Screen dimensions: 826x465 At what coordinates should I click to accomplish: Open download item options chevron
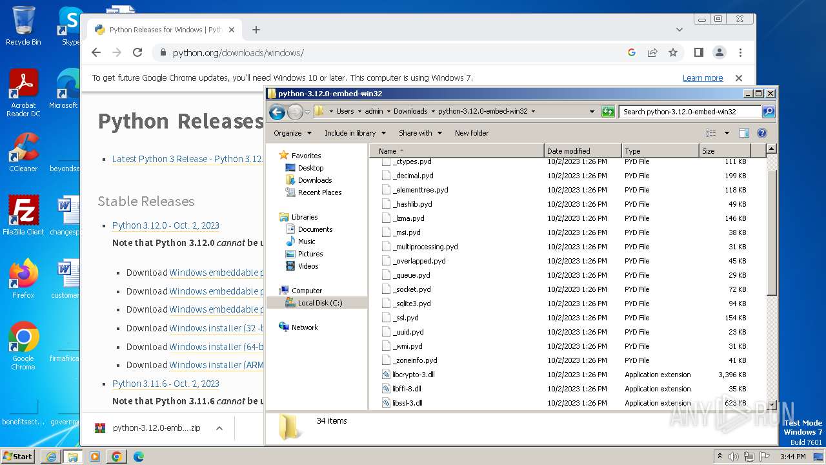click(x=219, y=428)
